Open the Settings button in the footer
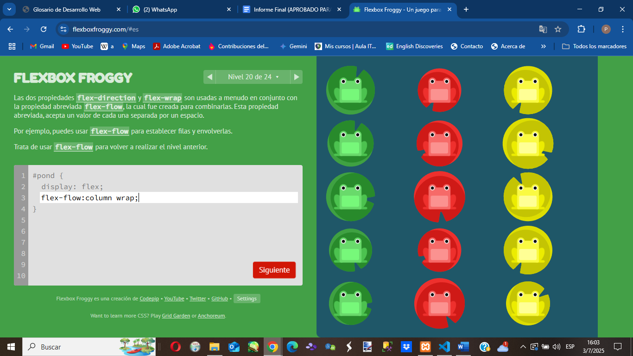The width and height of the screenshot is (633, 356). 247,299
